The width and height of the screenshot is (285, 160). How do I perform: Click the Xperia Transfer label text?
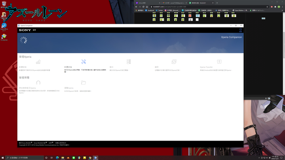point(206,67)
